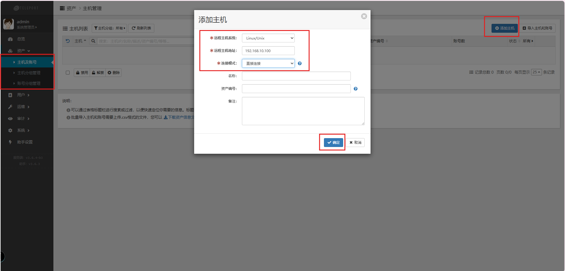This screenshot has height=271, width=565.
Task: Click the refresh list button
Action: [x=141, y=28]
